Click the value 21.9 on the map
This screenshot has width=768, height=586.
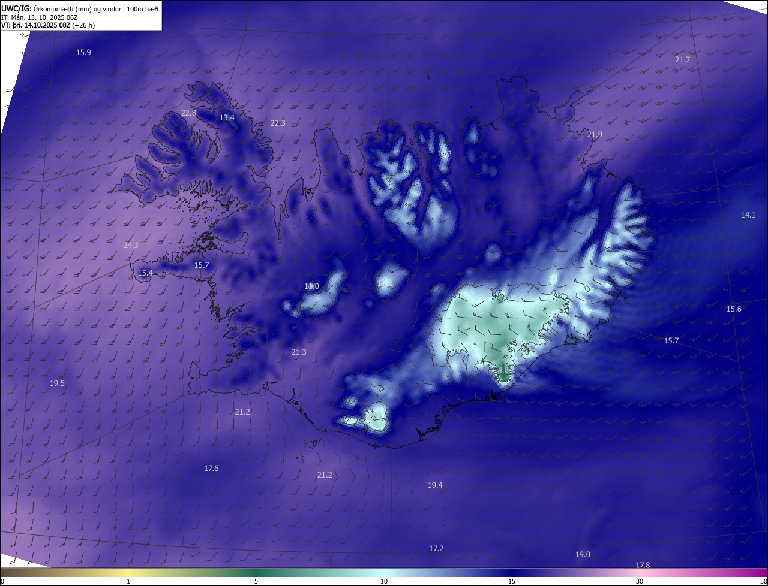click(595, 135)
